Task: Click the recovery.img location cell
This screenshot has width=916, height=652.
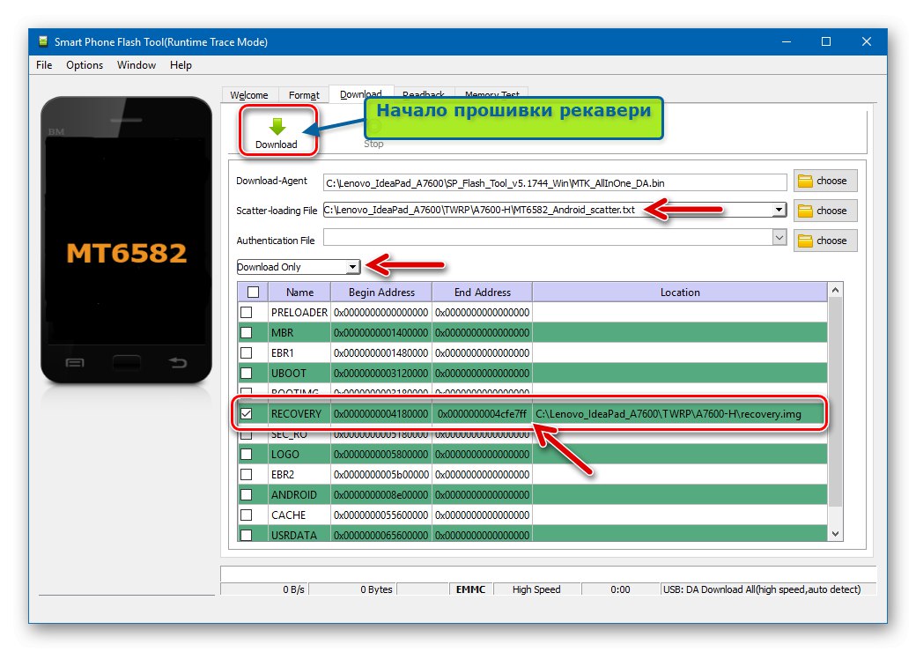Action: click(x=679, y=413)
